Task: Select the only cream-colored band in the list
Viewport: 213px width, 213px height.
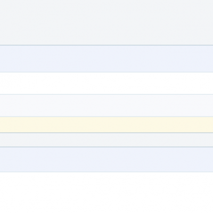Action: [106, 125]
